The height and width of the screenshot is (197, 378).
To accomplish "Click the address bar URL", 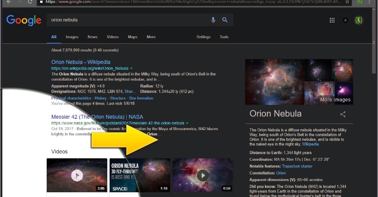I will click(193, 2).
